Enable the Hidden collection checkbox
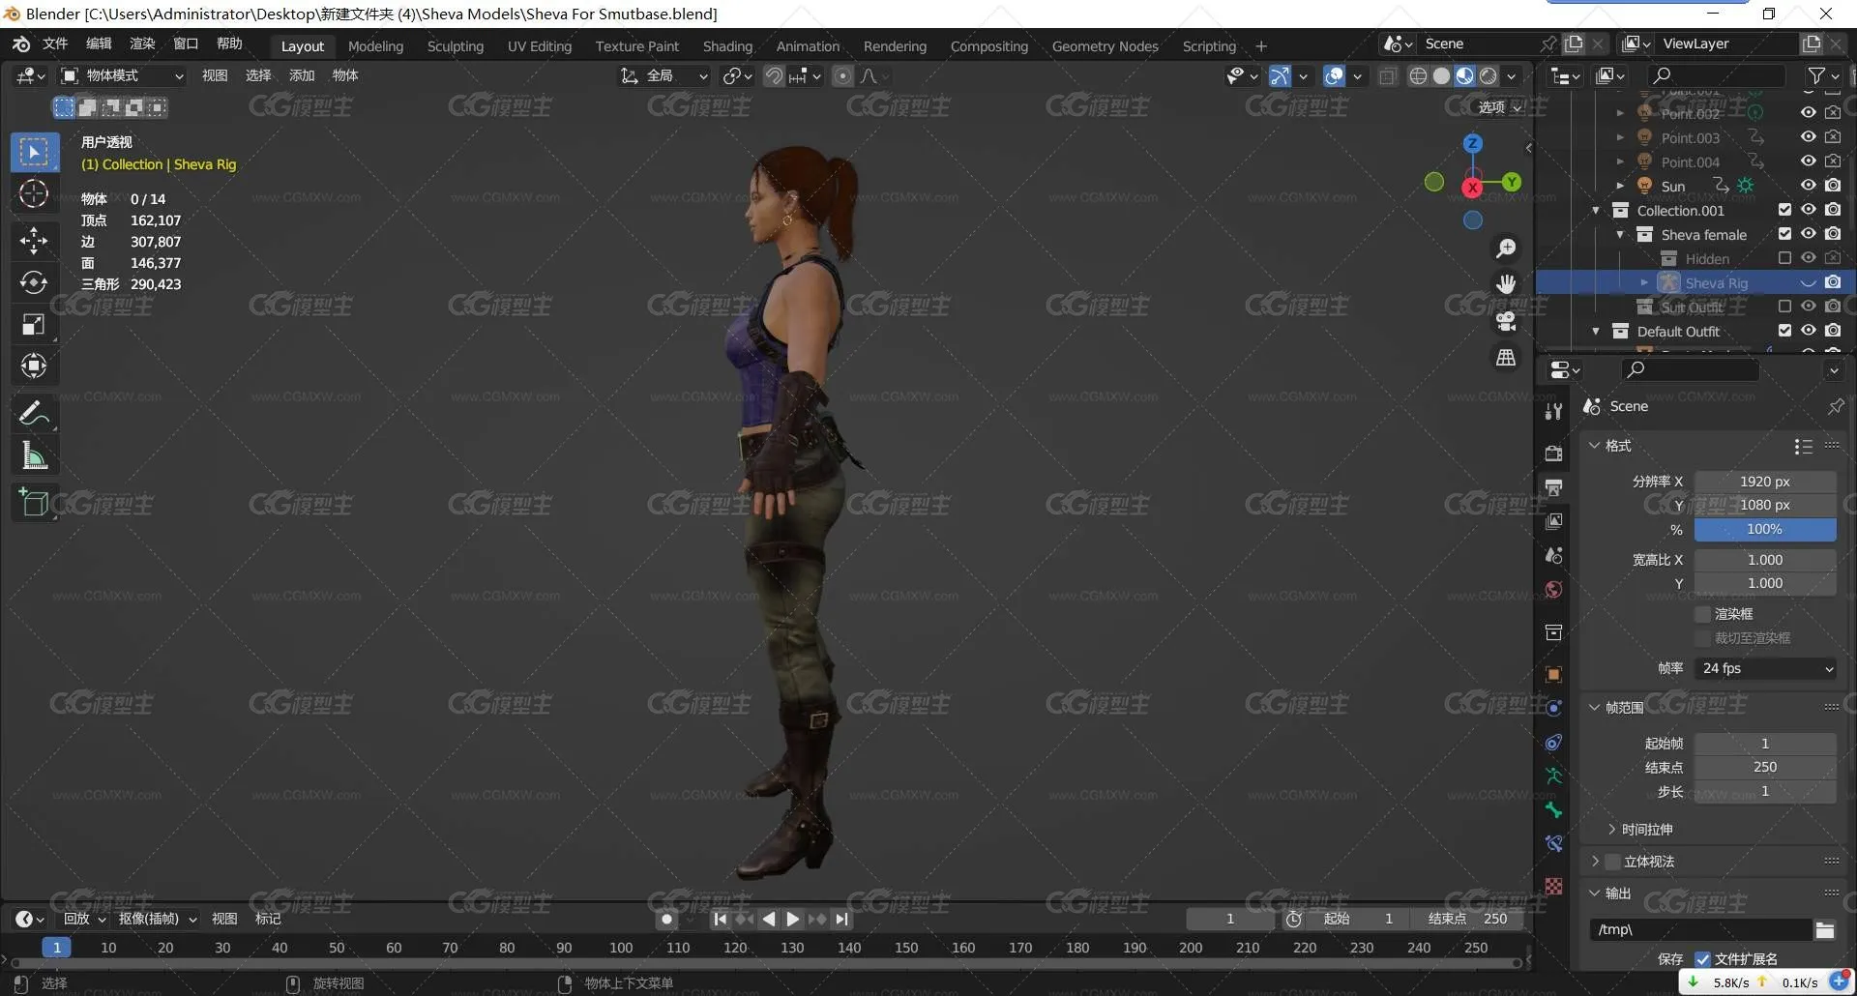This screenshot has width=1857, height=996. pyautogui.click(x=1784, y=258)
